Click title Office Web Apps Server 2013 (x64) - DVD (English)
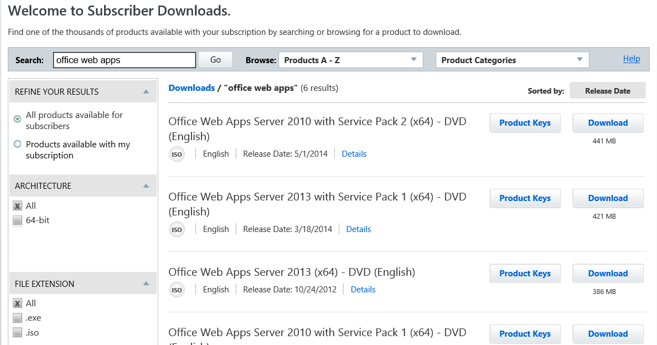 click(292, 272)
